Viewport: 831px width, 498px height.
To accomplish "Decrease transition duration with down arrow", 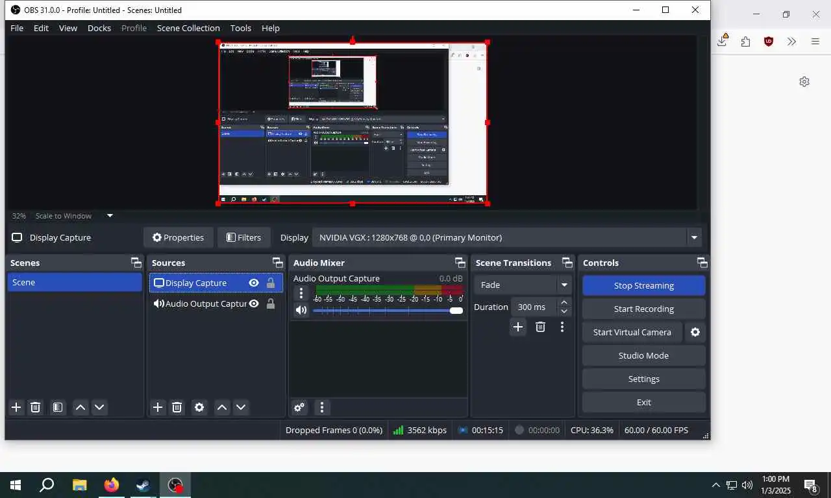I will point(564,311).
